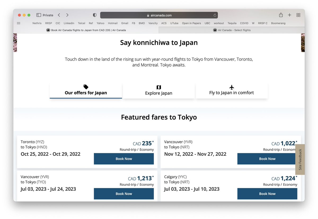Open a new tab with plus icon
318x219 pixels.
[290, 15]
